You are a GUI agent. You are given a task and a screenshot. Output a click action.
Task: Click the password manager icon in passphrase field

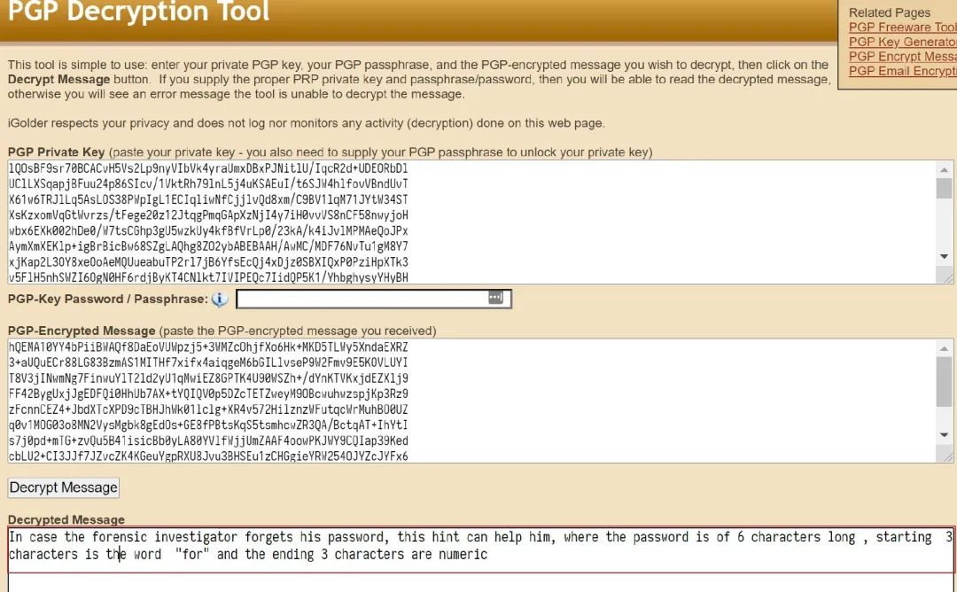point(495,297)
